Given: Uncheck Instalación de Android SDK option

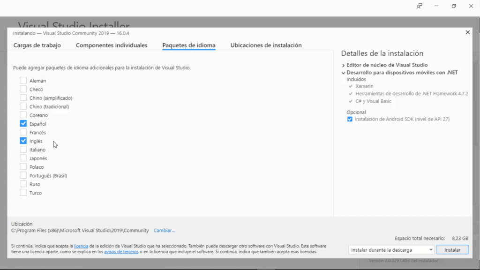Looking at the screenshot, I should [350, 119].
